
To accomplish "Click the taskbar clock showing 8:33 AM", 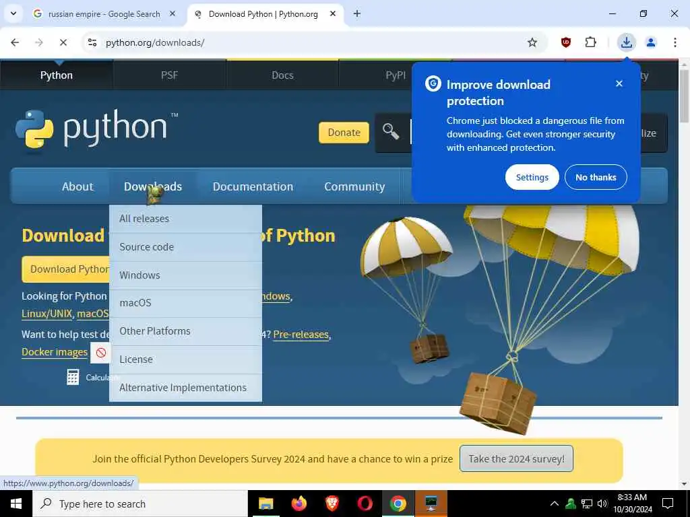I will click(632, 504).
